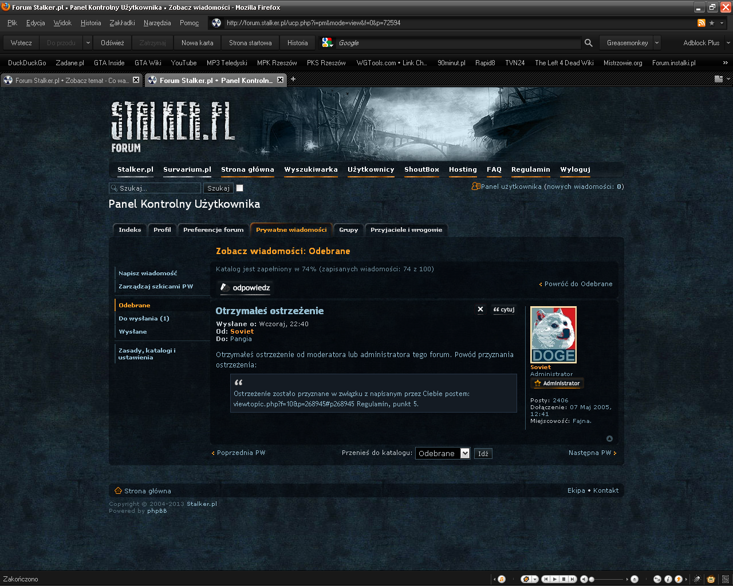Click the 'Idź' button

pyautogui.click(x=483, y=454)
